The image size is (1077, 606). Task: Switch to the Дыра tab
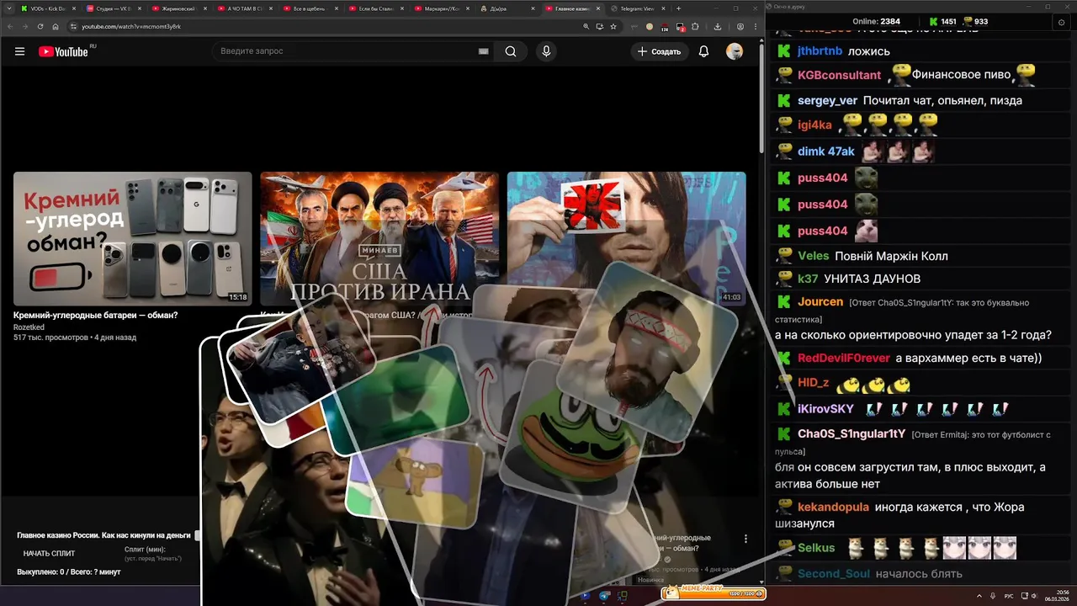click(x=507, y=8)
